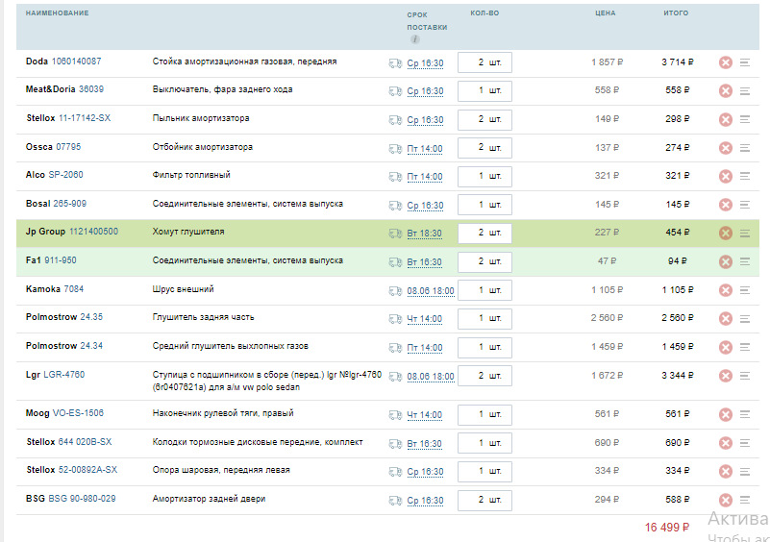Delete the Ossca 07795 item

coord(726,148)
